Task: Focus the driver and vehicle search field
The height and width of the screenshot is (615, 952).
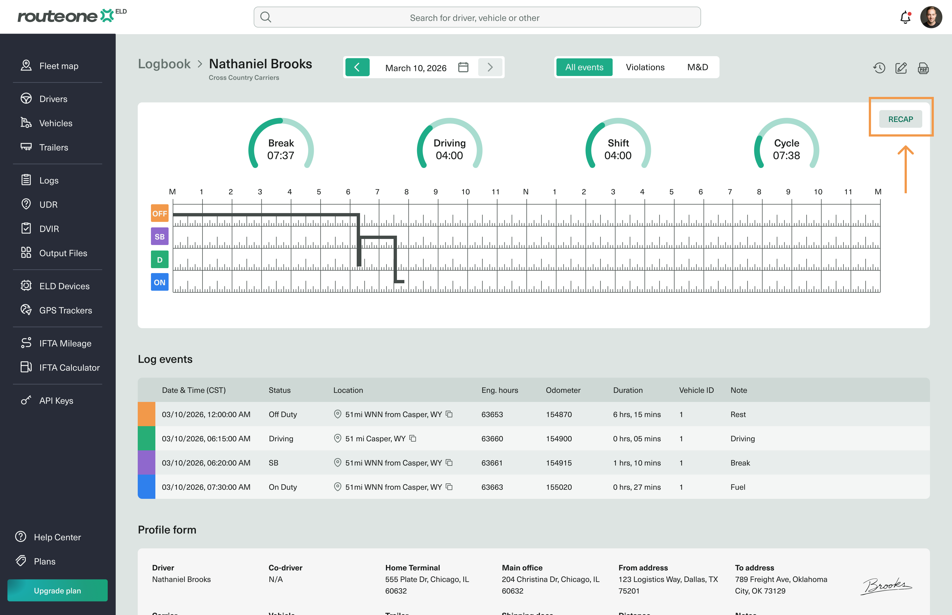Action: tap(477, 17)
